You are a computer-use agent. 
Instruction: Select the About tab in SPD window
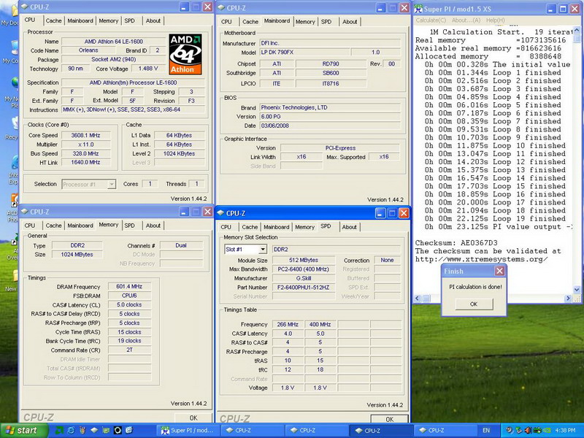click(x=350, y=227)
